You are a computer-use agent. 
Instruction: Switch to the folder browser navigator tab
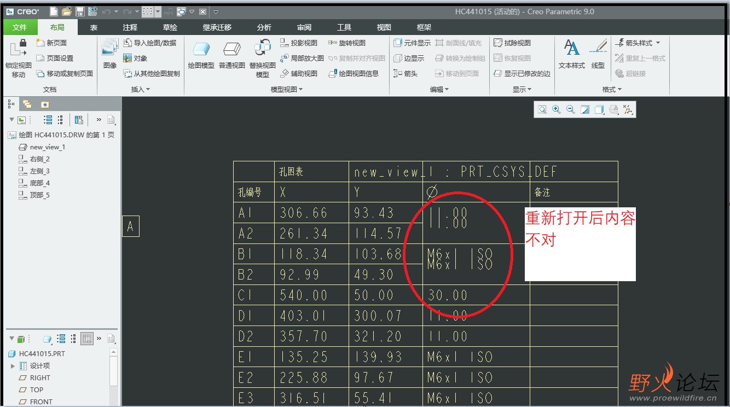click(x=27, y=104)
